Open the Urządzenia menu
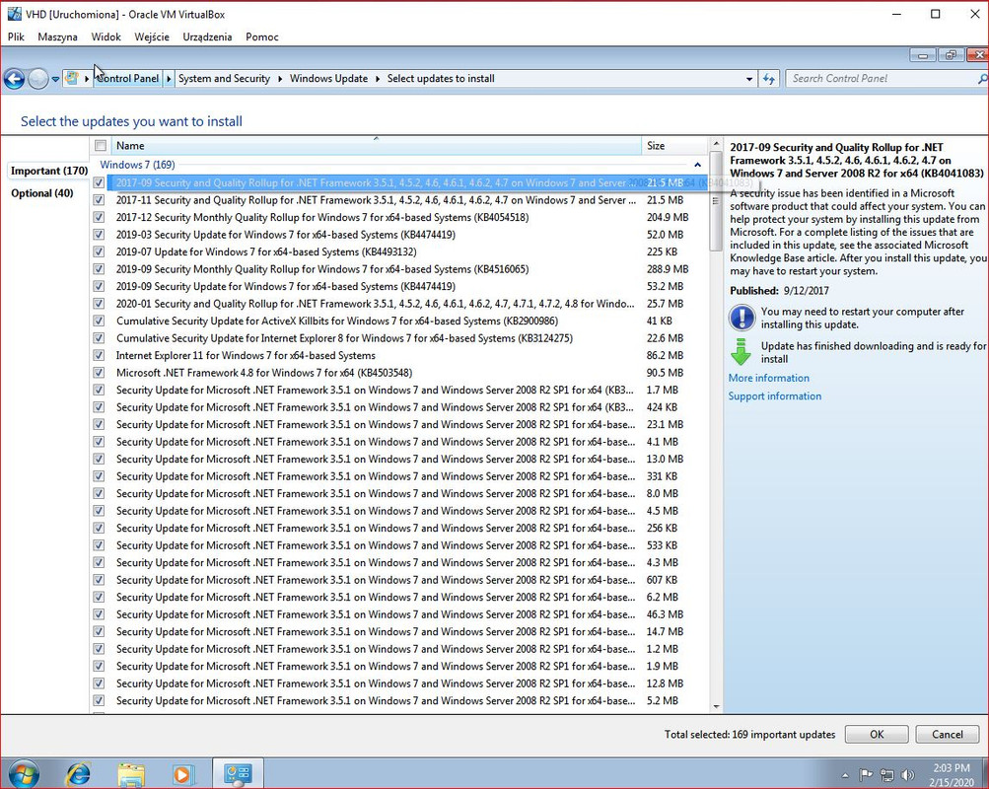 pos(207,36)
